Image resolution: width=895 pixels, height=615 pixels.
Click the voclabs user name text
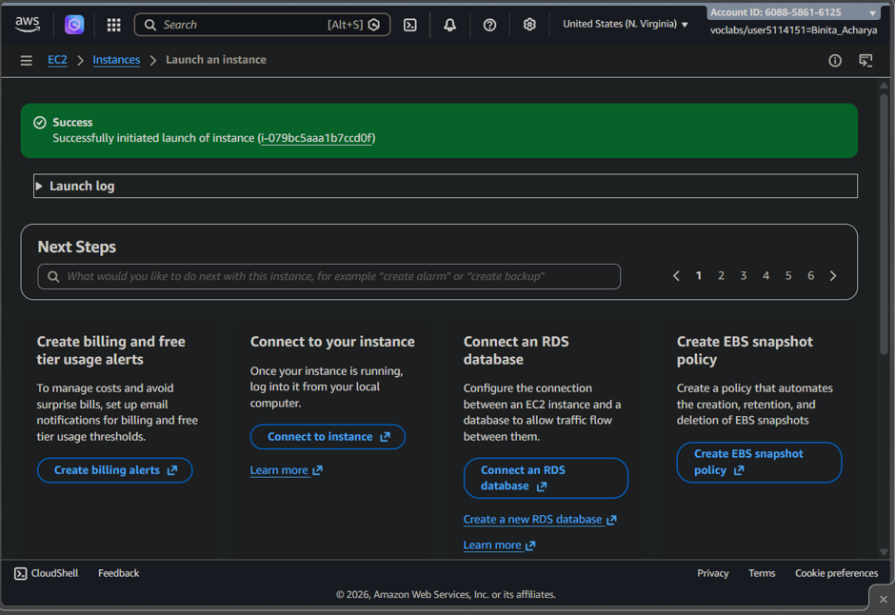(793, 30)
